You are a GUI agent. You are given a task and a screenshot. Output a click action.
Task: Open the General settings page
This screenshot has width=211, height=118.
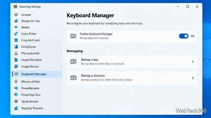pyautogui.click(x=26, y=15)
